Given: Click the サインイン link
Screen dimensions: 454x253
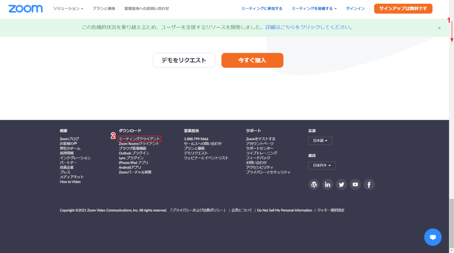Looking at the screenshot, I should pyautogui.click(x=355, y=9).
